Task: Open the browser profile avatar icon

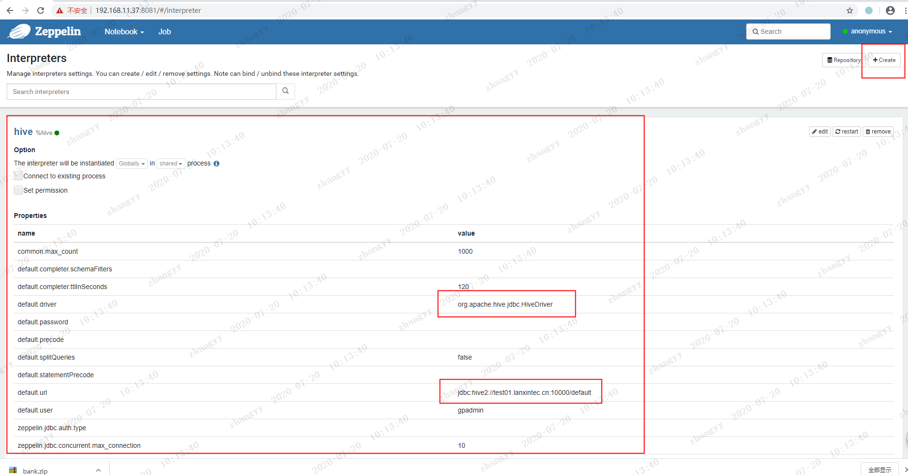Action: tap(890, 10)
